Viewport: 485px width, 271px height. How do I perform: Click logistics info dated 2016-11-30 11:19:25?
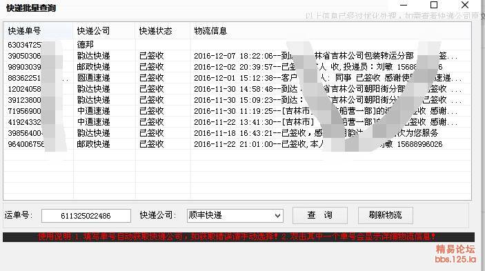pos(326,111)
